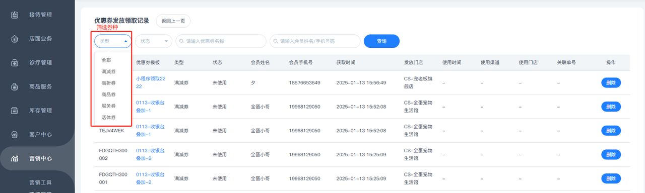Click search icon in coupon name field
645x193 pixels.
[182, 41]
